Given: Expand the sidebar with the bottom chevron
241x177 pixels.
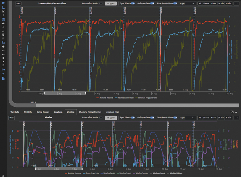Looking at the screenshot, I should coord(3,175).
